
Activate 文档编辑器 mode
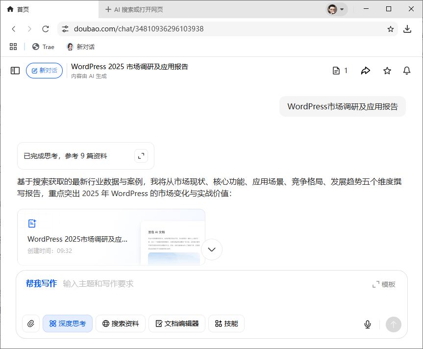point(176,324)
